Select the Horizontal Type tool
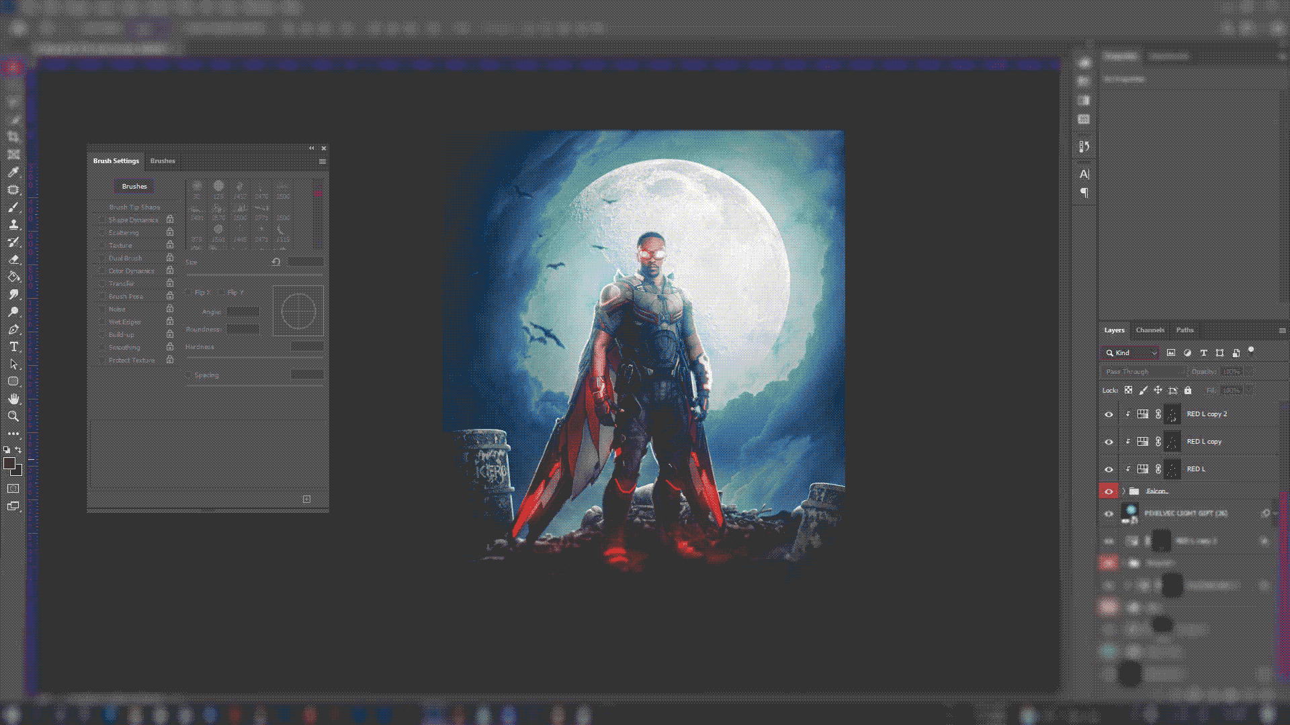The height and width of the screenshot is (725, 1290). (x=13, y=346)
